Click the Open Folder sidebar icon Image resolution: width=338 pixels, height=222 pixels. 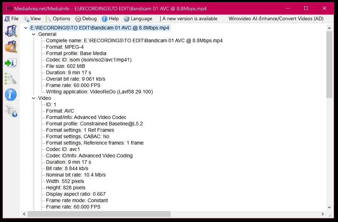click(x=11, y=47)
